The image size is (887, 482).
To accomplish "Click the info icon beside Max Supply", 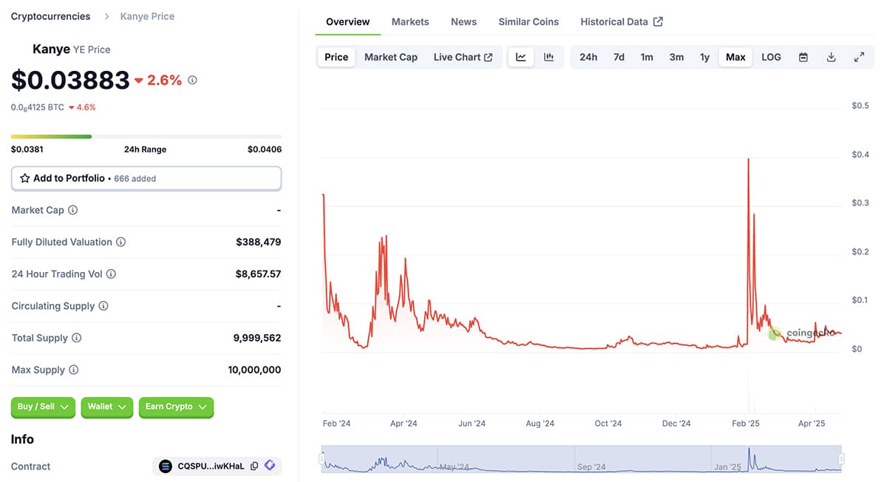I will [74, 370].
